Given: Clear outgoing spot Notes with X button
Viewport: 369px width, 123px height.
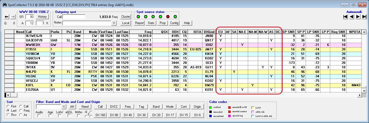Looking at the screenshot, I should coord(114,23).
